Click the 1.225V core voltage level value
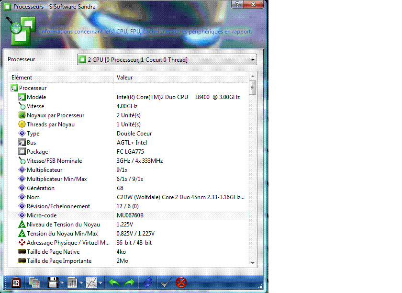Screen dimensions: 402x293 [125, 225]
